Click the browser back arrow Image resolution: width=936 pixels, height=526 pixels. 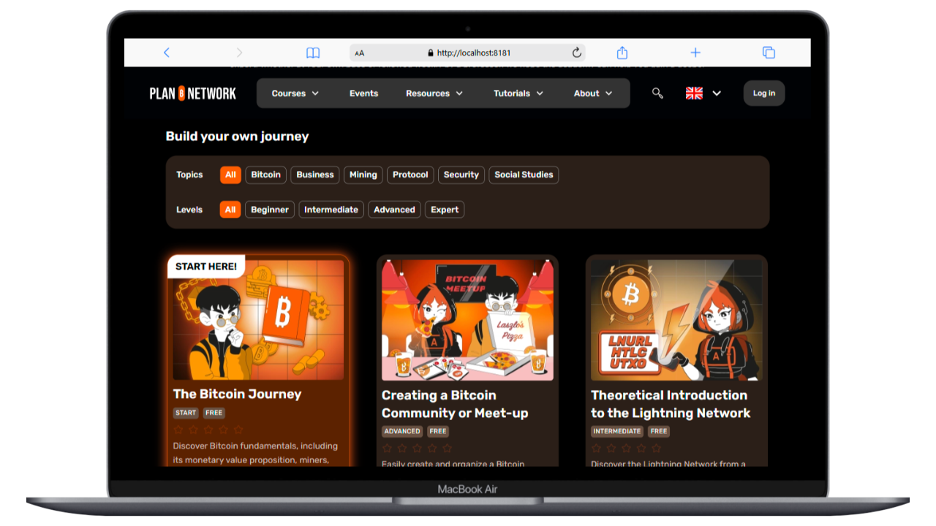click(x=167, y=53)
